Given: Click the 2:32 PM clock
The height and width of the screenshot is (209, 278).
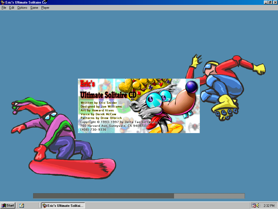Looking at the screenshot, I should click(x=269, y=206).
